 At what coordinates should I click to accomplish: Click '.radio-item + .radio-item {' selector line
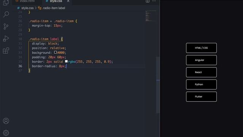(53, 21)
